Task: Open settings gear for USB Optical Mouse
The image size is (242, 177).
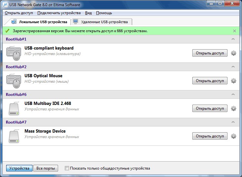Action: (x=233, y=81)
